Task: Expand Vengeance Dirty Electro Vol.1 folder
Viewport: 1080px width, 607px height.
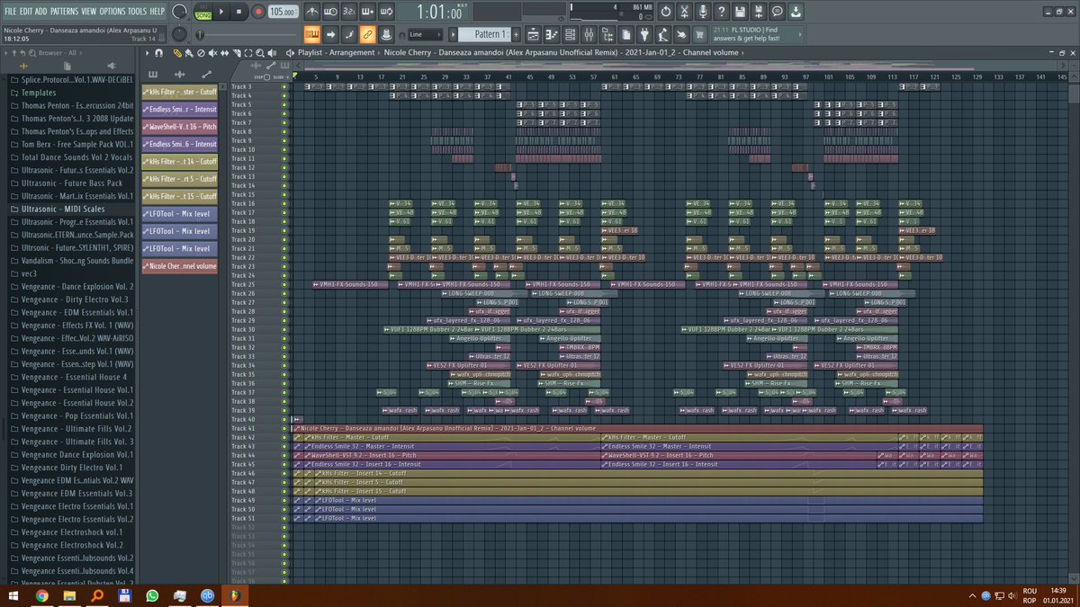Action: 71,468
